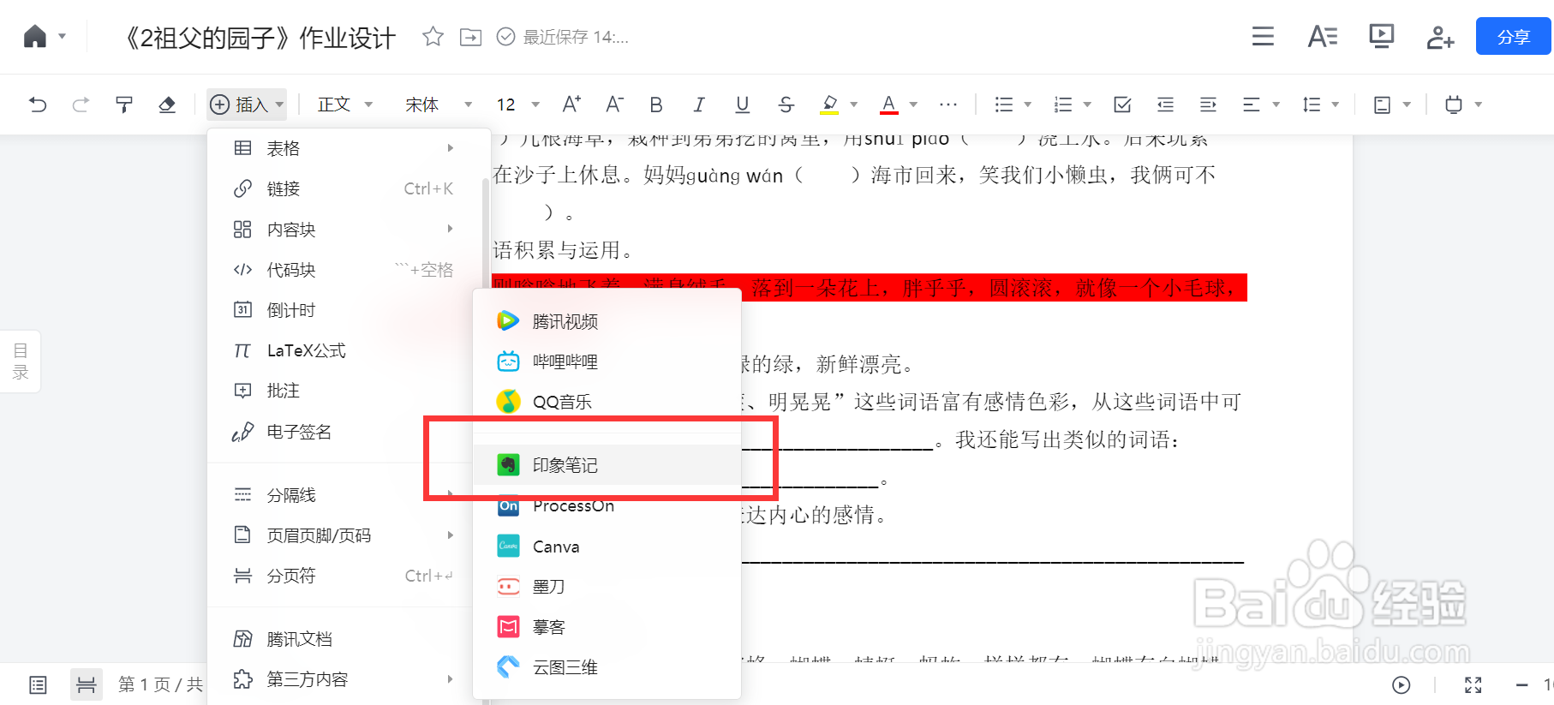Start presentation mode icon
1554x705 pixels.
click(x=1381, y=36)
